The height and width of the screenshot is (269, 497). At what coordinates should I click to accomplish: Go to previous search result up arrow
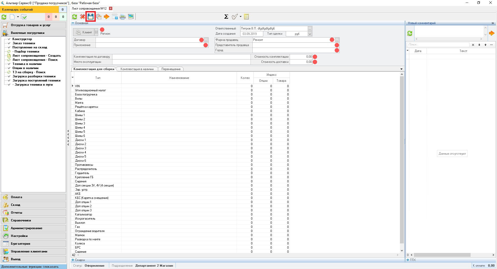[x=485, y=45]
